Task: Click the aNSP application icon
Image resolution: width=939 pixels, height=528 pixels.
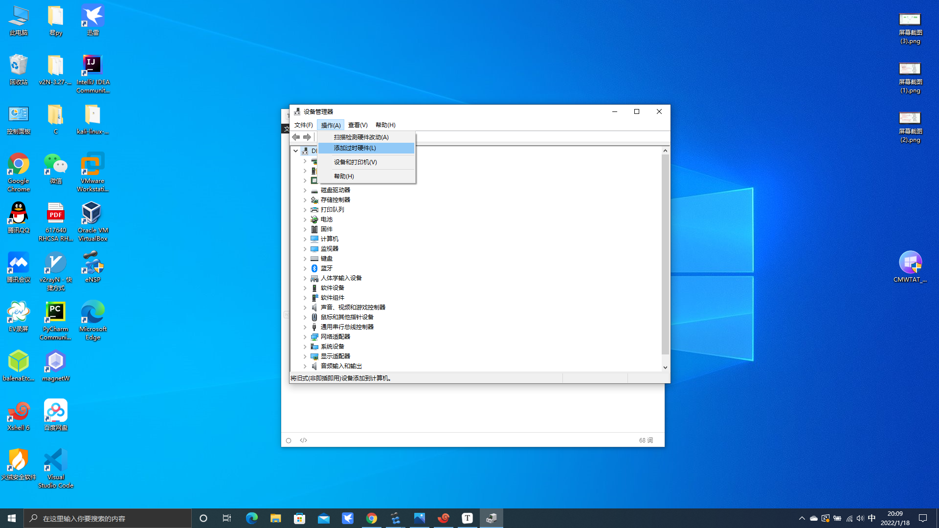Action: tap(92, 266)
